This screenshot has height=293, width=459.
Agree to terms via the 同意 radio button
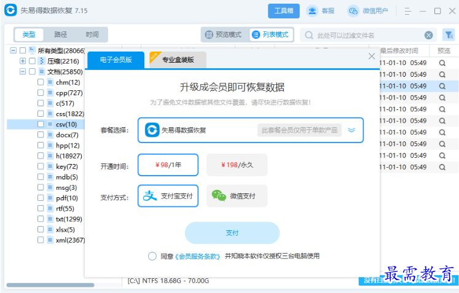coord(152,256)
